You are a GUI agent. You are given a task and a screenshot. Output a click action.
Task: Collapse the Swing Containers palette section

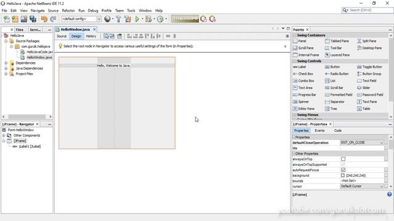(x=295, y=36)
